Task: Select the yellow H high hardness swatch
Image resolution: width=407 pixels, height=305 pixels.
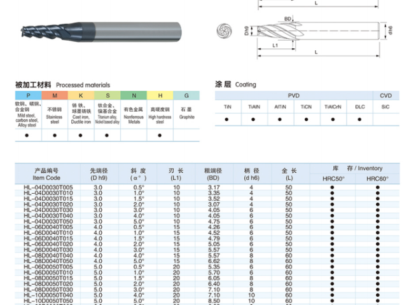Action: [x=160, y=95]
